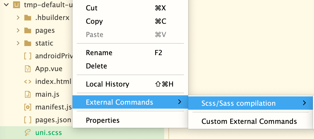Click the tmp-default project root icon

tap(16, 5)
